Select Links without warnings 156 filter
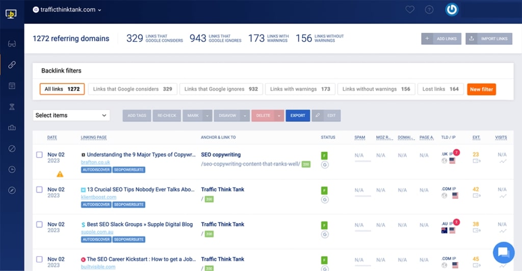 click(x=376, y=89)
